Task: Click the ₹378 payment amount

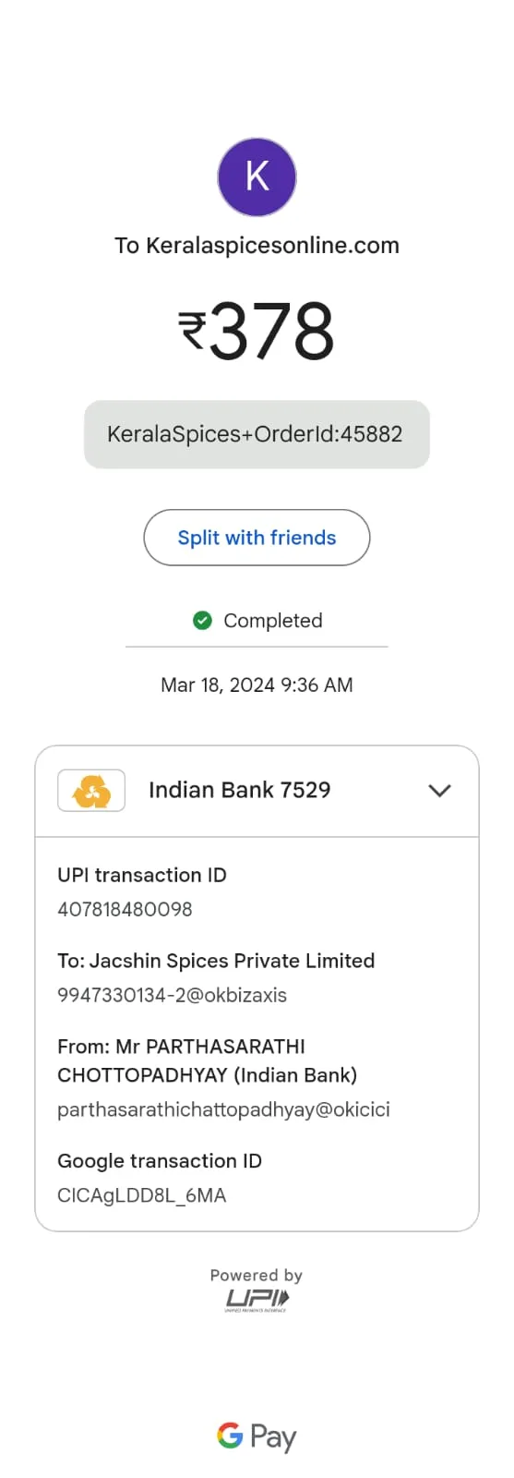Action: point(257,331)
